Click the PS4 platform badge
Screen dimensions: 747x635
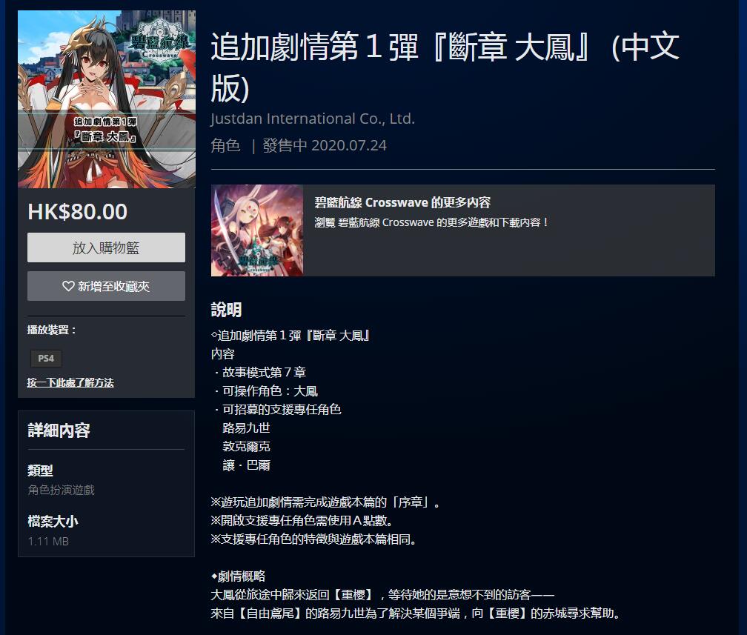pos(46,358)
